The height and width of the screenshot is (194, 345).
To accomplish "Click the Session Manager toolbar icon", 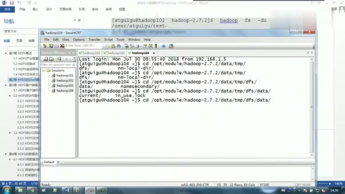I will coord(45,46).
